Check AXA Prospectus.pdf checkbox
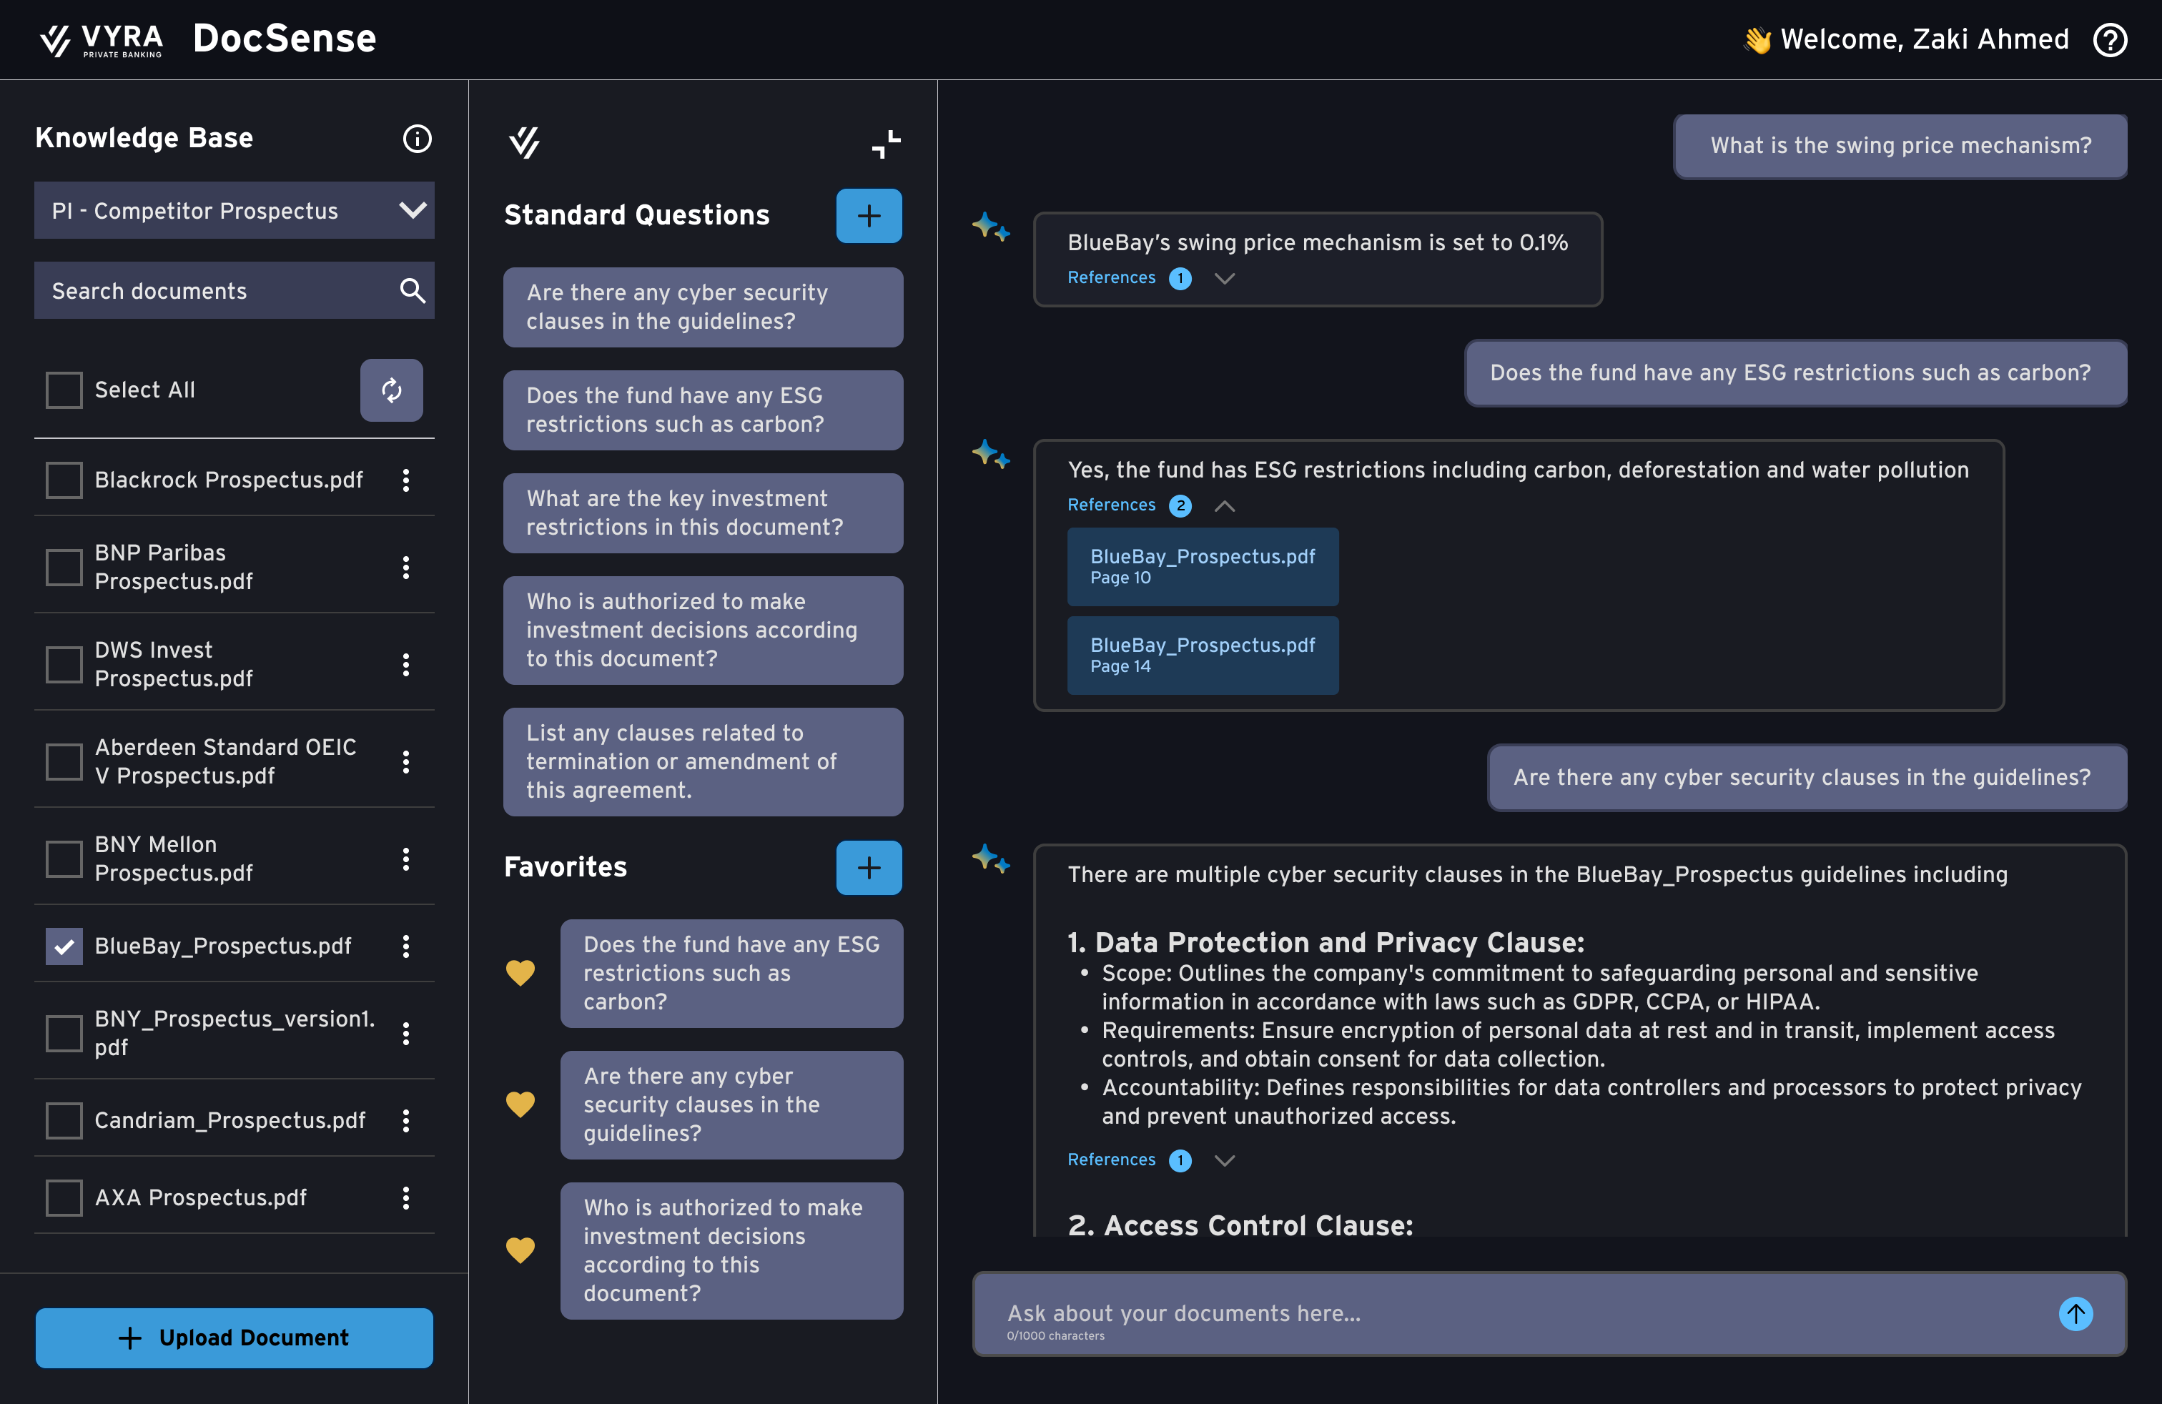Image resolution: width=2162 pixels, height=1404 pixels. pyautogui.click(x=64, y=1198)
